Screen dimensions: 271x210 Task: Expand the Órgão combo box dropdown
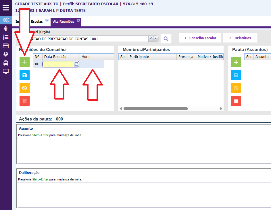(x=155, y=38)
